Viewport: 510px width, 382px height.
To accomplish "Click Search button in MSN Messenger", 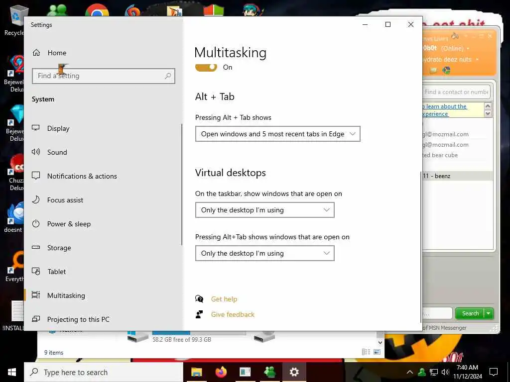I will pos(470,313).
